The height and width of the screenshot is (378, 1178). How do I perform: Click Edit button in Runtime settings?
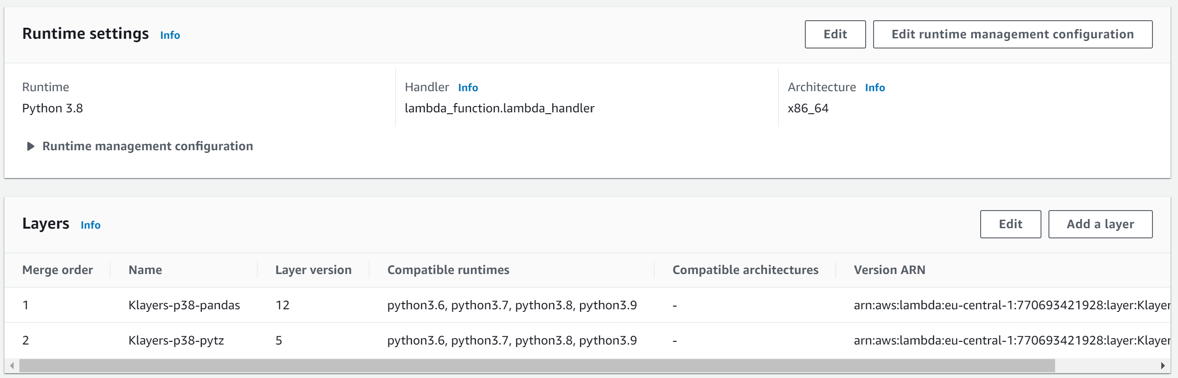[834, 34]
